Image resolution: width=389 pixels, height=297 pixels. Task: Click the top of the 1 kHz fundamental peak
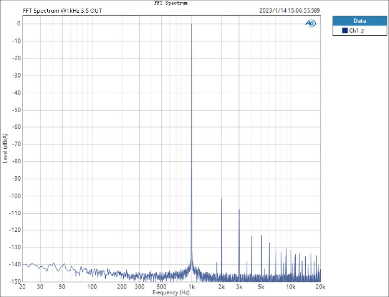tap(192, 24)
